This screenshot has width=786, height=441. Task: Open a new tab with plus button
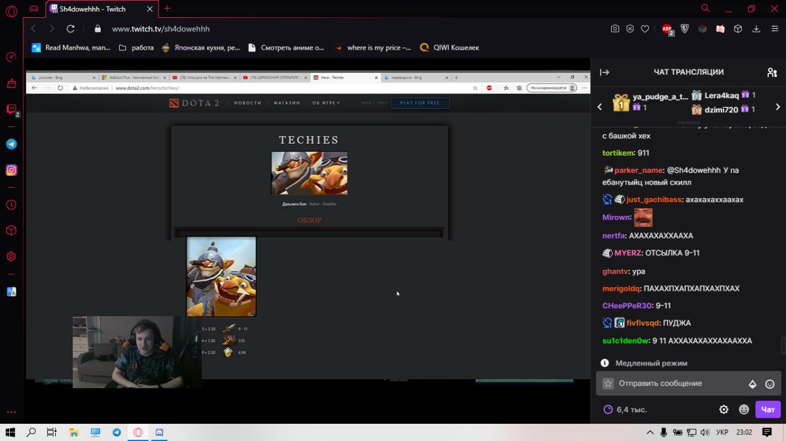(x=167, y=9)
